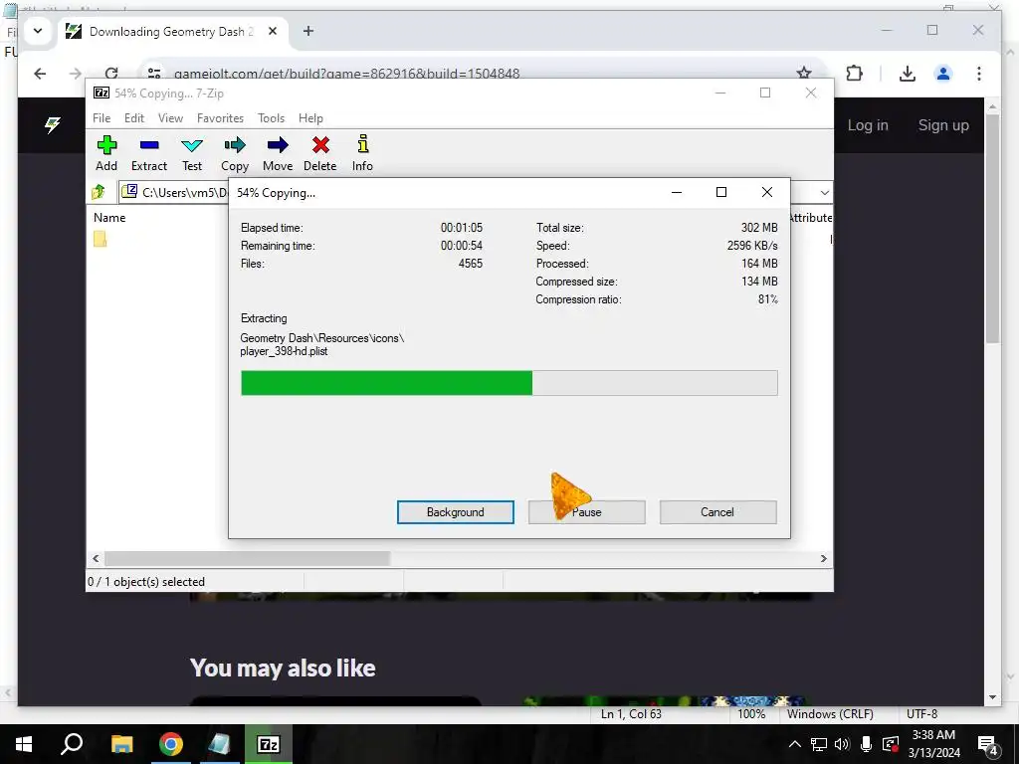Expand the 7-Zip address path dropdown
The width and height of the screenshot is (1019, 764).
pos(824,192)
